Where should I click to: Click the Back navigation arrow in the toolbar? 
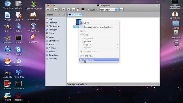48,9
